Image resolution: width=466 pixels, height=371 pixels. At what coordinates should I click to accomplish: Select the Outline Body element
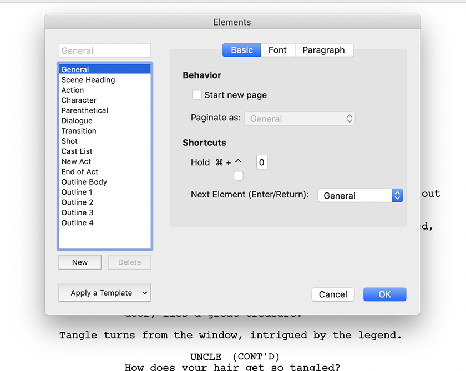point(84,182)
